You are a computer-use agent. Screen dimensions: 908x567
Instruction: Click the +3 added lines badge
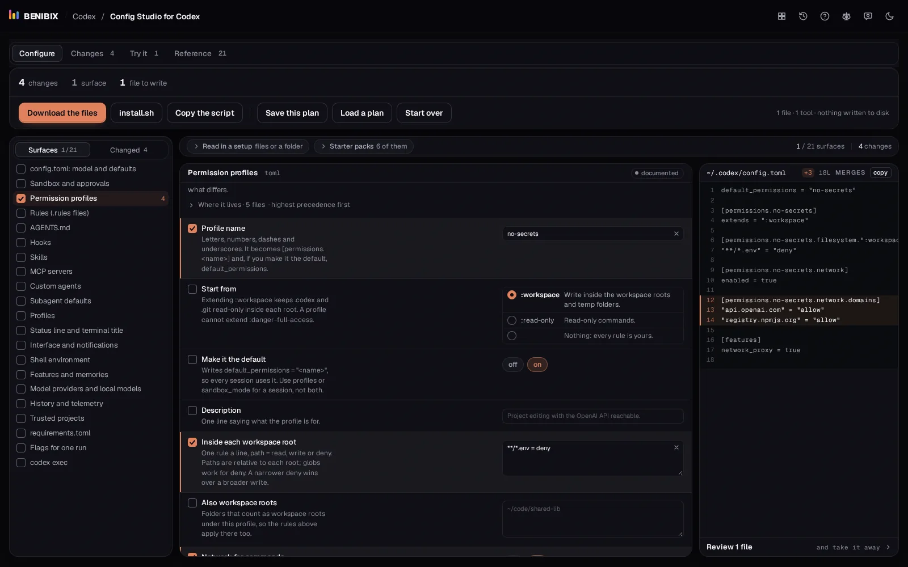[808, 173]
